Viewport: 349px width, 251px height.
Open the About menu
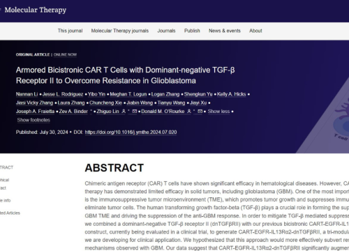click(x=255, y=31)
